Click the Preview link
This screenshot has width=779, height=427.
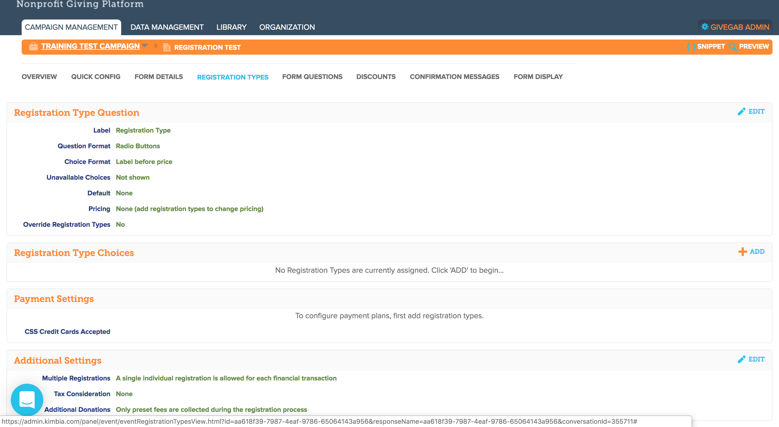[x=754, y=47]
